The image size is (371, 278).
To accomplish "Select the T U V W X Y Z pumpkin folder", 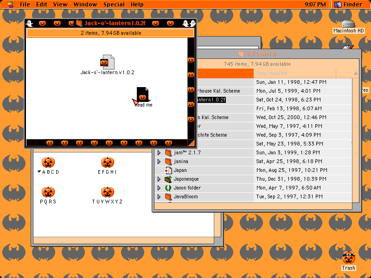I will tap(108, 192).
